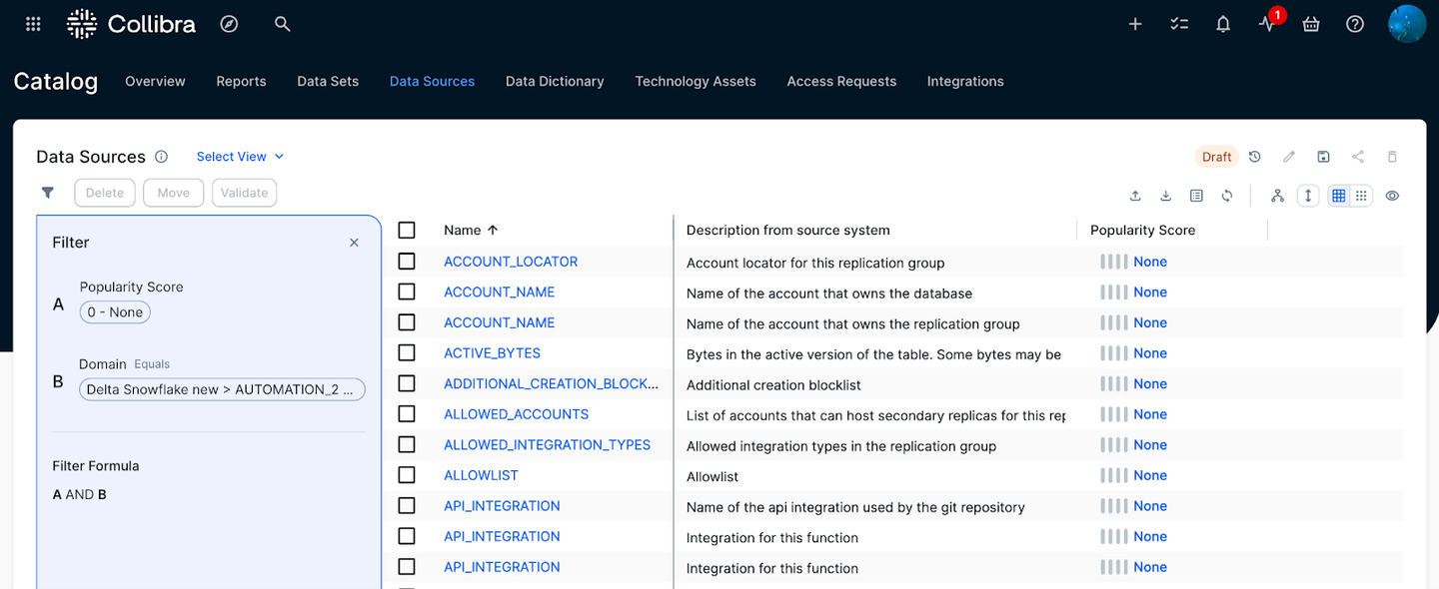Open the Popularity Score filter value selector
The image size is (1439, 589).
[114, 311]
